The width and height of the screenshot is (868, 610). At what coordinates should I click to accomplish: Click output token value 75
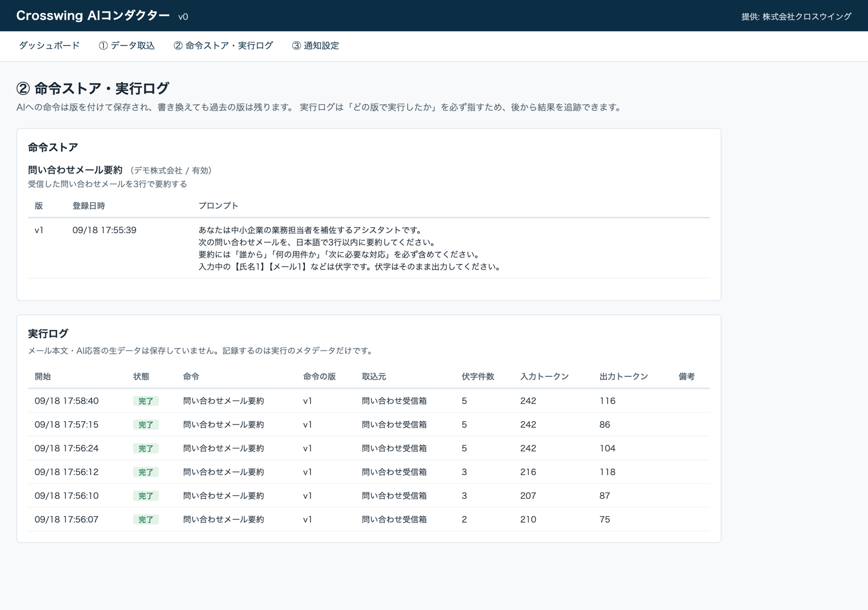(x=605, y=519)
